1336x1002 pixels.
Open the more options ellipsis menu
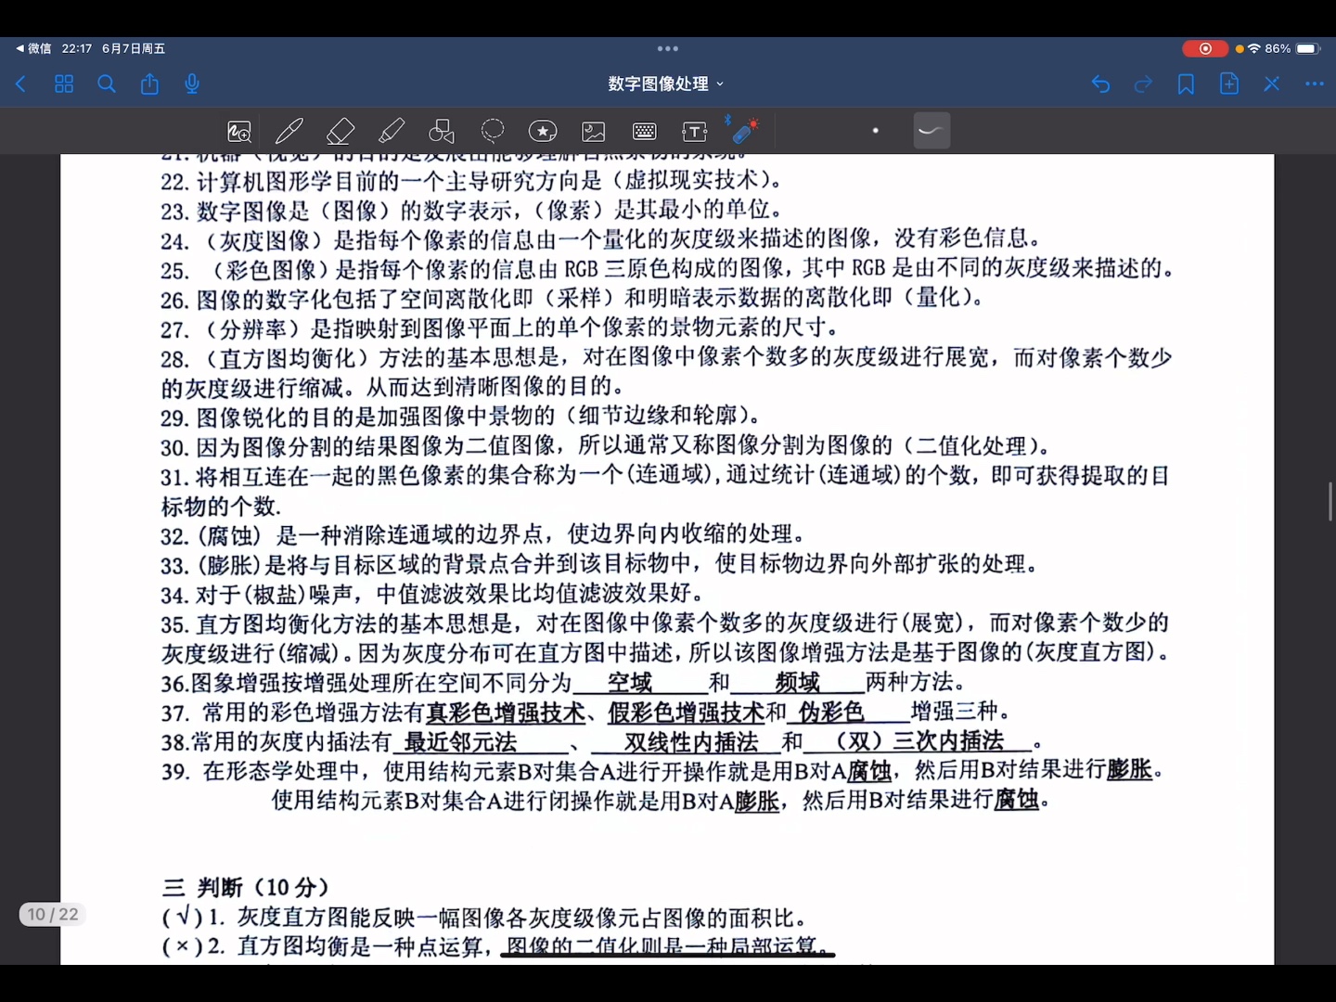[x=1315, y=84]
